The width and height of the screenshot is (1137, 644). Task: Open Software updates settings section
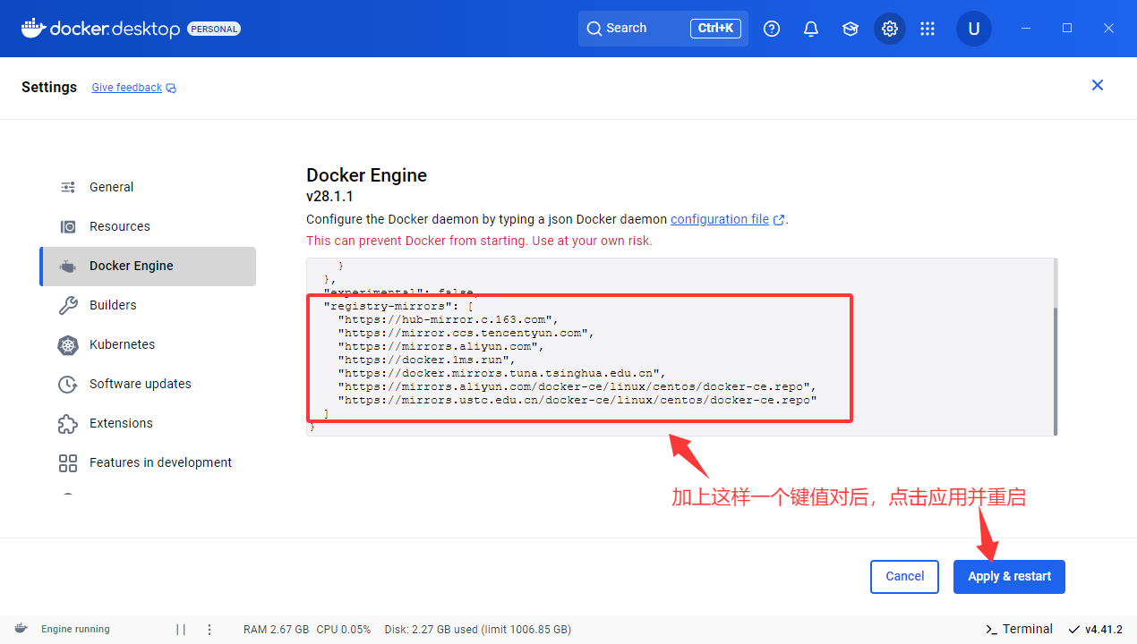[148, 384]
